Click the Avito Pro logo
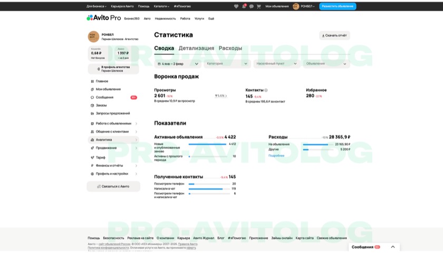This screenshot has width=443, height=253. click(104, 18)
